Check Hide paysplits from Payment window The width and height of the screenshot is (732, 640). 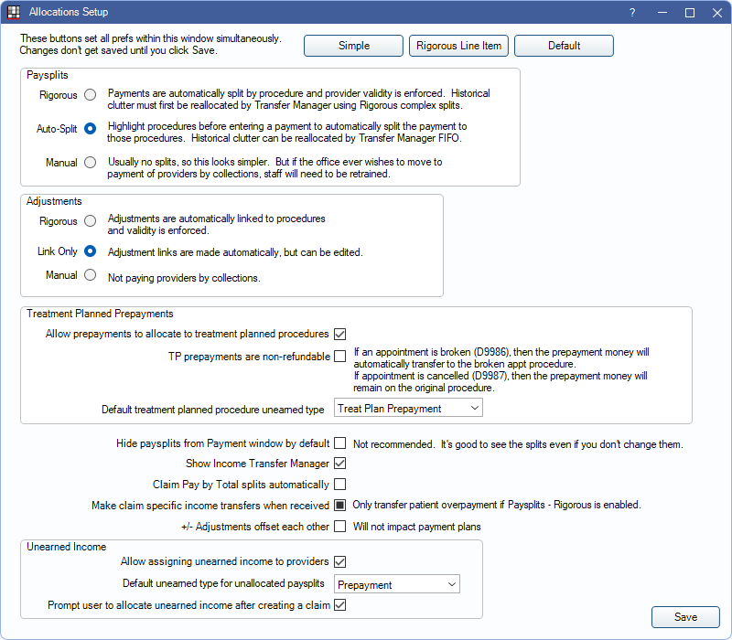click(x=339, y=443)
